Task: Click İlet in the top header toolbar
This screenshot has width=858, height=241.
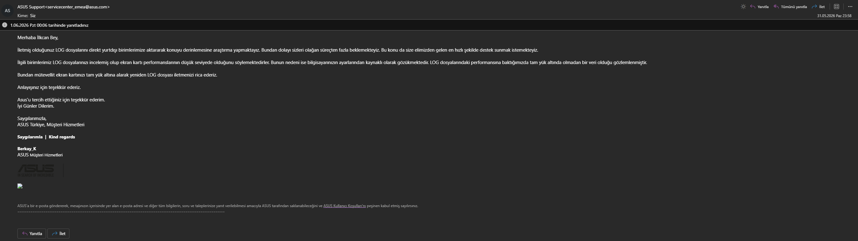Action: tap(818, 7)
